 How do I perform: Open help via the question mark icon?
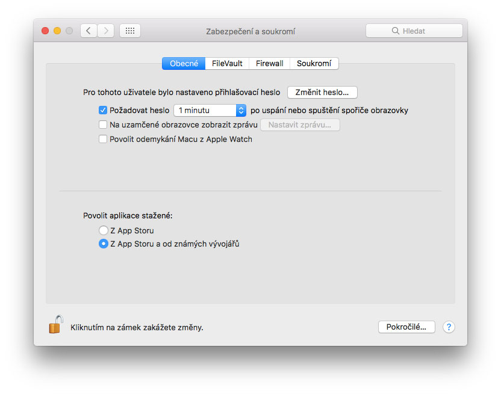click(449, 327)
